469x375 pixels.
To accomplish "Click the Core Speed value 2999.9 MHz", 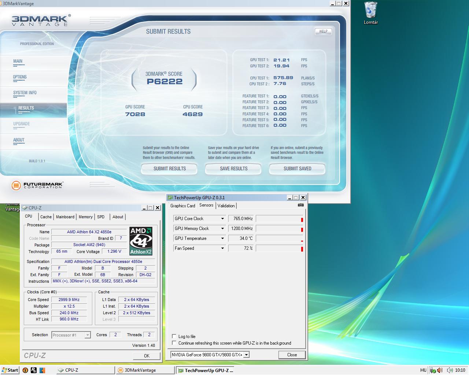I will click(69, 300).
